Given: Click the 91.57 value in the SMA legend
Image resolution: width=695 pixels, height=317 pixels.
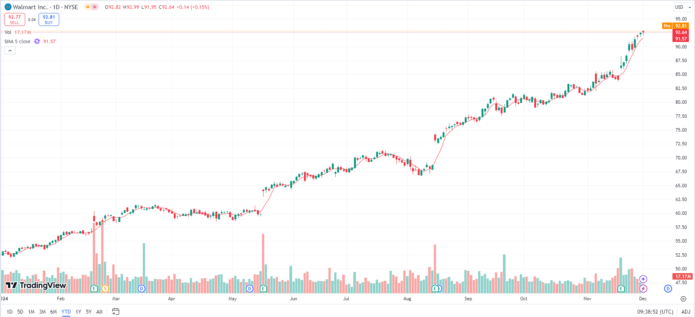Looking at the screenshot, I should click(x=49, y=41).
